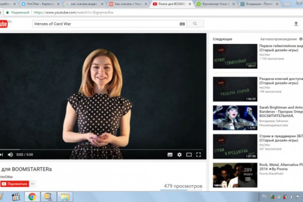Viewport: 303px width, 202px height.
Task: Click the 'для BOOMSTARTERa' video title
Action: [x=27, y=169]
